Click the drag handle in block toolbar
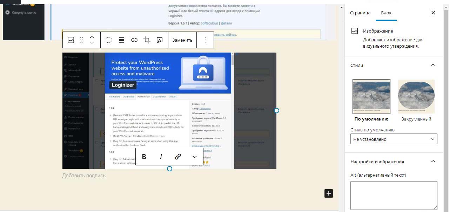The height and width of the screenshot is (212, 449). click(x=81, y=40)
